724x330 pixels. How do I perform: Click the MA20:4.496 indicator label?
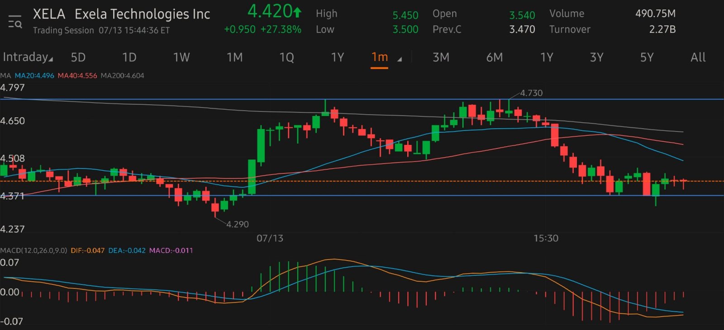(34, 75)
